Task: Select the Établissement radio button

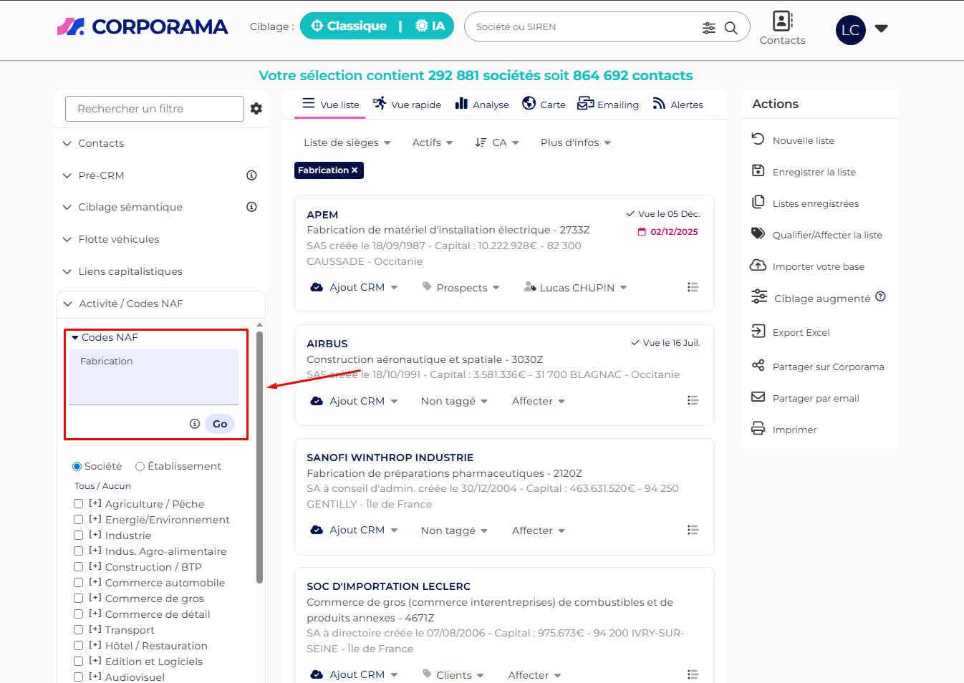Action: pyautogui.click(x=140, y=467)
